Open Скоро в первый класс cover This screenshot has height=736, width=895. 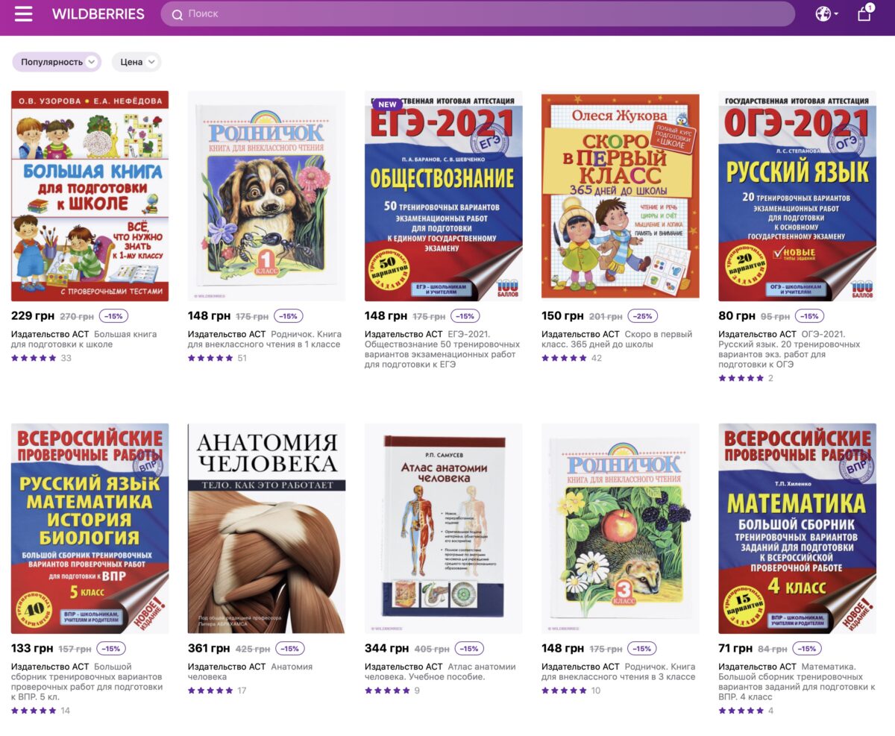point(621,197)
